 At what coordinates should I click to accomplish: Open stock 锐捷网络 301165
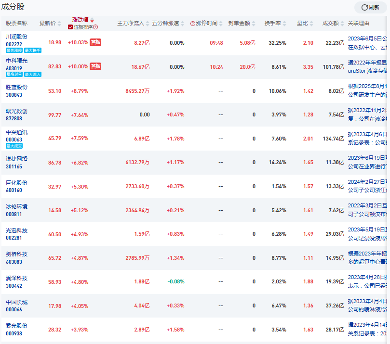pos(16,163)
